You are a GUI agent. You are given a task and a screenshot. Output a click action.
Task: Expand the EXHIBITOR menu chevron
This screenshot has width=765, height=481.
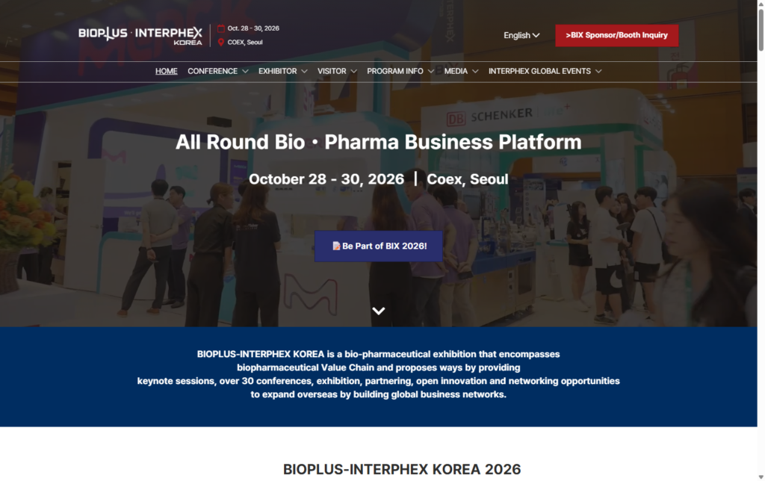click(x=305, y=71)
